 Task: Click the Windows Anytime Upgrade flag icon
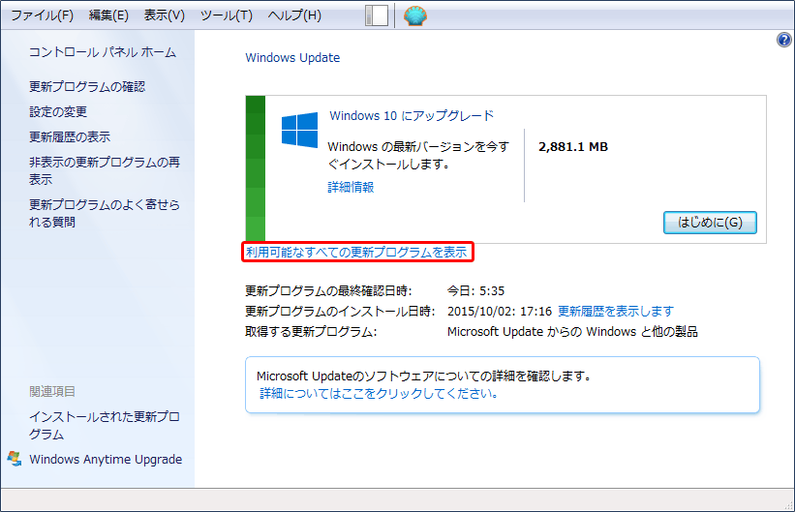tap(15, 459)
